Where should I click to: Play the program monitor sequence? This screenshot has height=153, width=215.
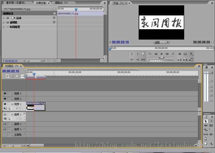pos(161,54)
